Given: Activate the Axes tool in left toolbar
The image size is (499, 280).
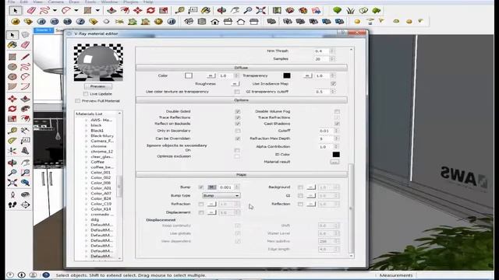Looking at the screenshot, I should [x=12, y=151].
